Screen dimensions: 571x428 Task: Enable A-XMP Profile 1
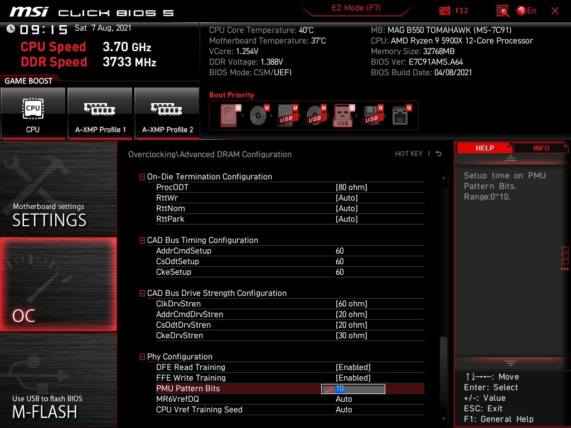(100, 114)
